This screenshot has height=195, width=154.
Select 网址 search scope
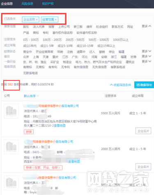pyautogui.click(x=130, y=27)
